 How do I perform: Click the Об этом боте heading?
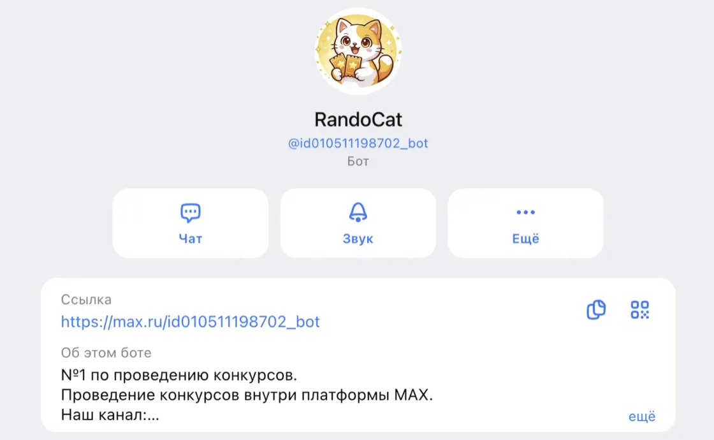[106, 353]
